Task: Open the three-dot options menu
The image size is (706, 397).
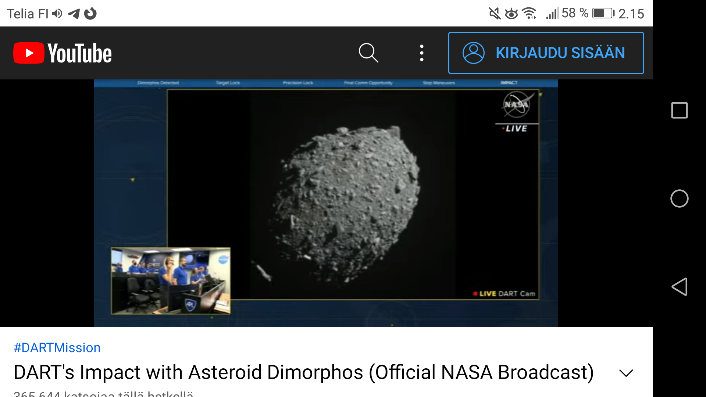Action: click(422, 53)
